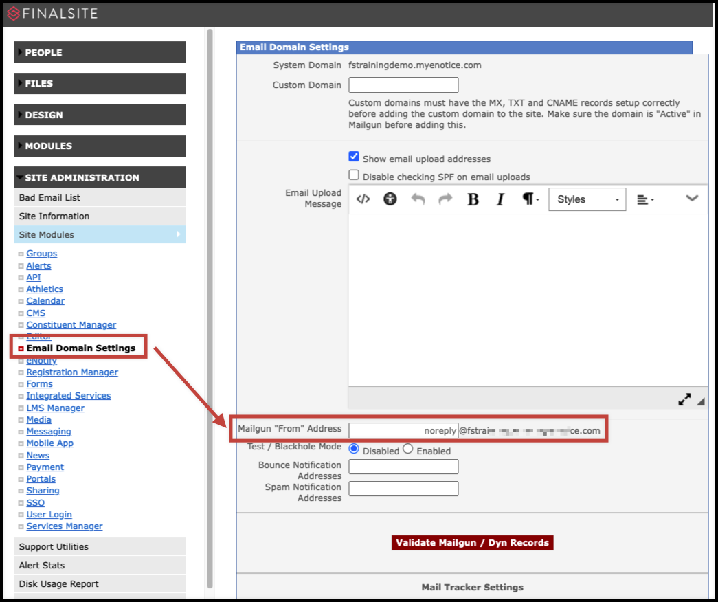Click the Custom Domain input field
The image size is (718, 602).
click(403, 85)
